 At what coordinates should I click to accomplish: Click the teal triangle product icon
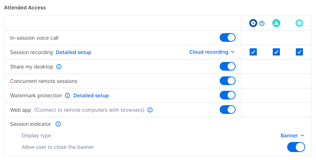pos(276,23)
